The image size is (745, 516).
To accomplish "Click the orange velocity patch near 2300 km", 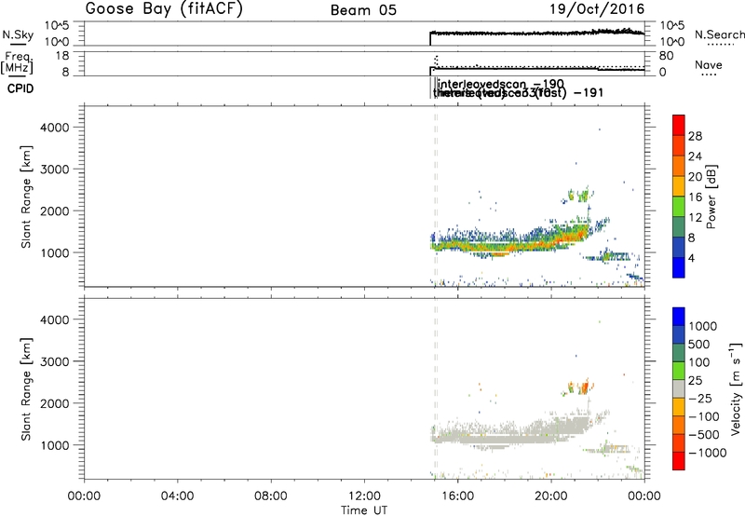I will click(584, 387).
